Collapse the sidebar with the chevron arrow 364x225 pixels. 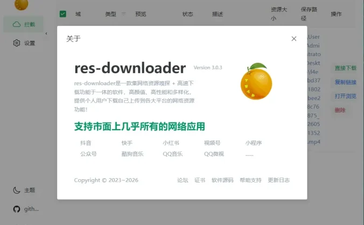(46, 33)
